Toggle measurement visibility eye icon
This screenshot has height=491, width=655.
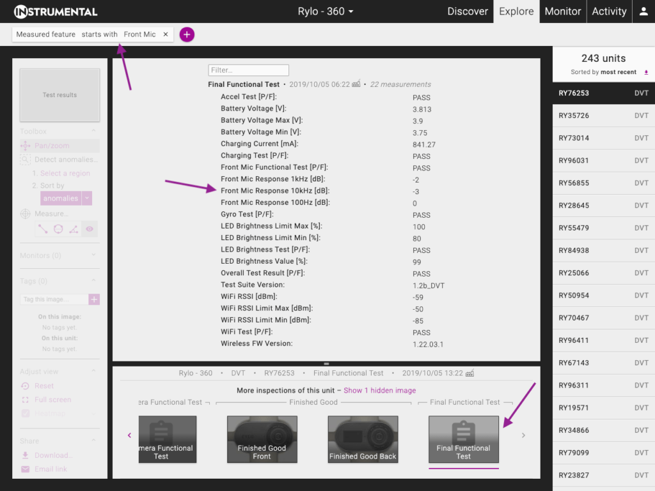[90, 229]
